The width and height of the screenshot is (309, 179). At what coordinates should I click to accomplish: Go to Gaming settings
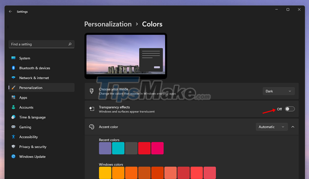(x=42, y=127)
